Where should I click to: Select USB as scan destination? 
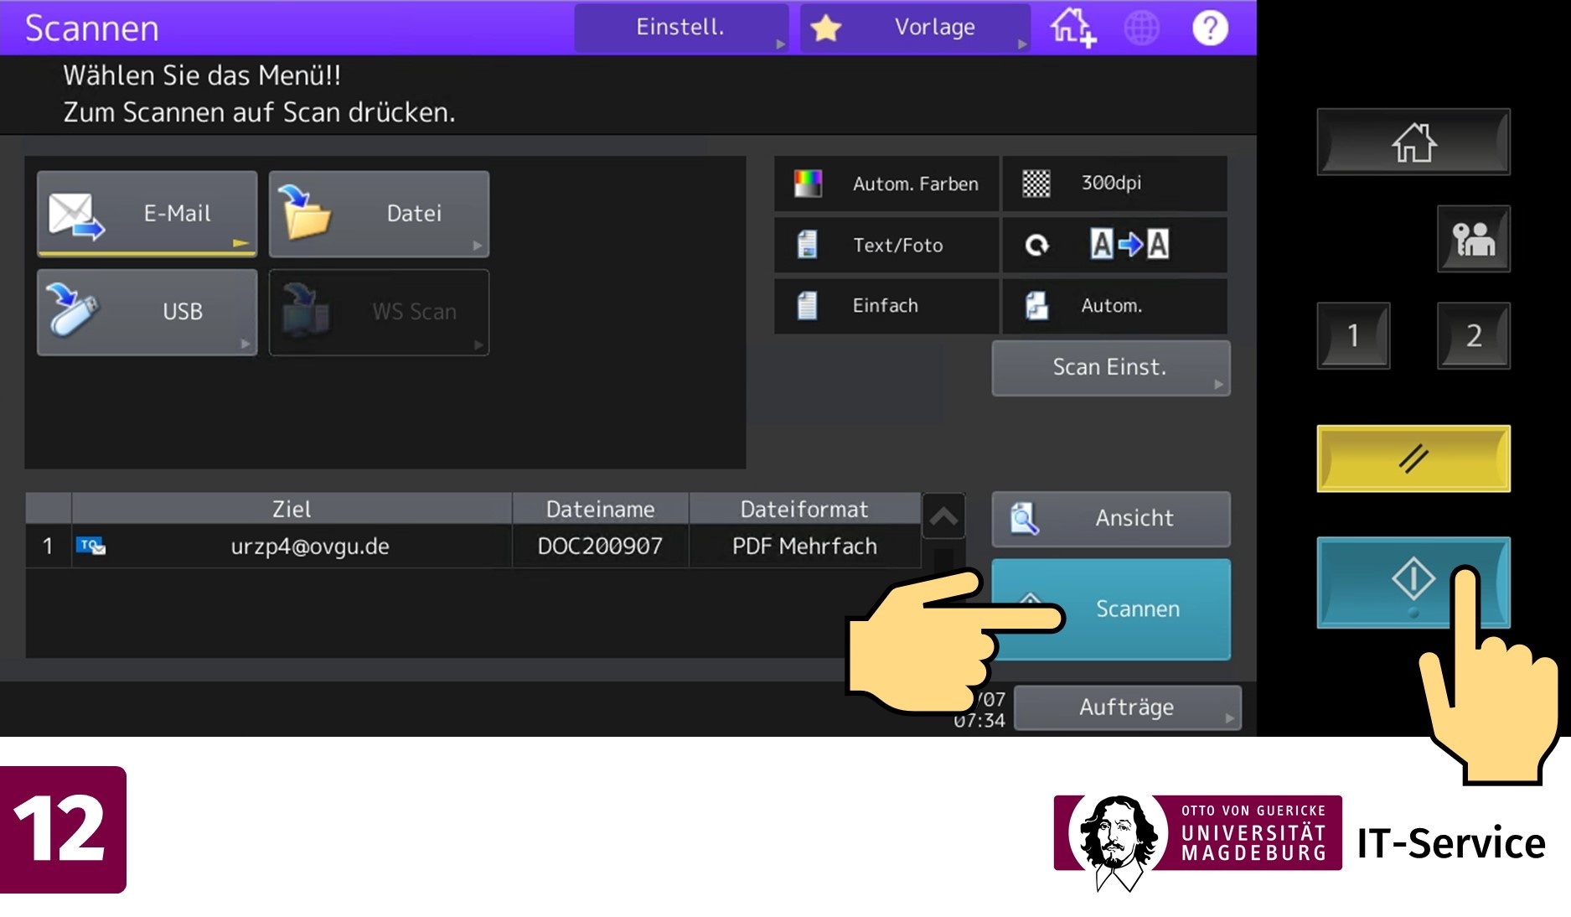click(x=147, y=312)
